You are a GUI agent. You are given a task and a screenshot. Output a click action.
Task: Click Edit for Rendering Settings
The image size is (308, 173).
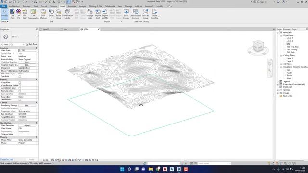click(27, 106)
